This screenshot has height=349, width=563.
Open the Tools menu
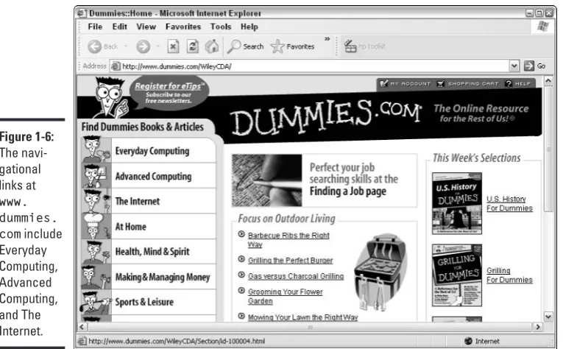[221, 27]
